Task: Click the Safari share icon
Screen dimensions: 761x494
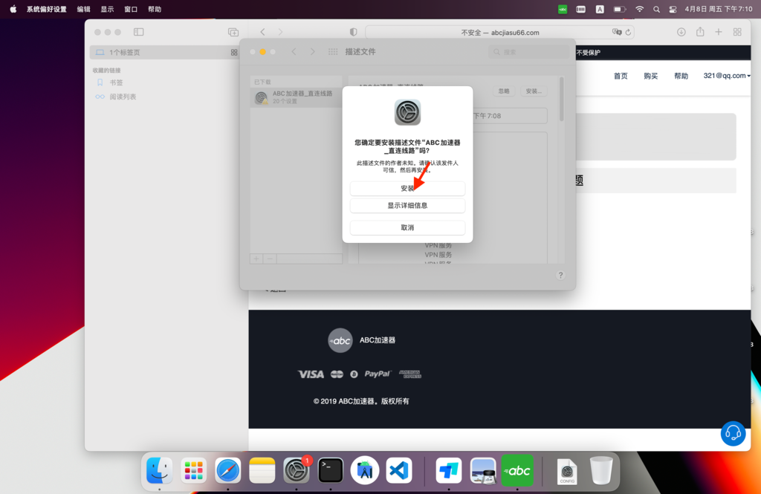Action: [x=700, y=31]
